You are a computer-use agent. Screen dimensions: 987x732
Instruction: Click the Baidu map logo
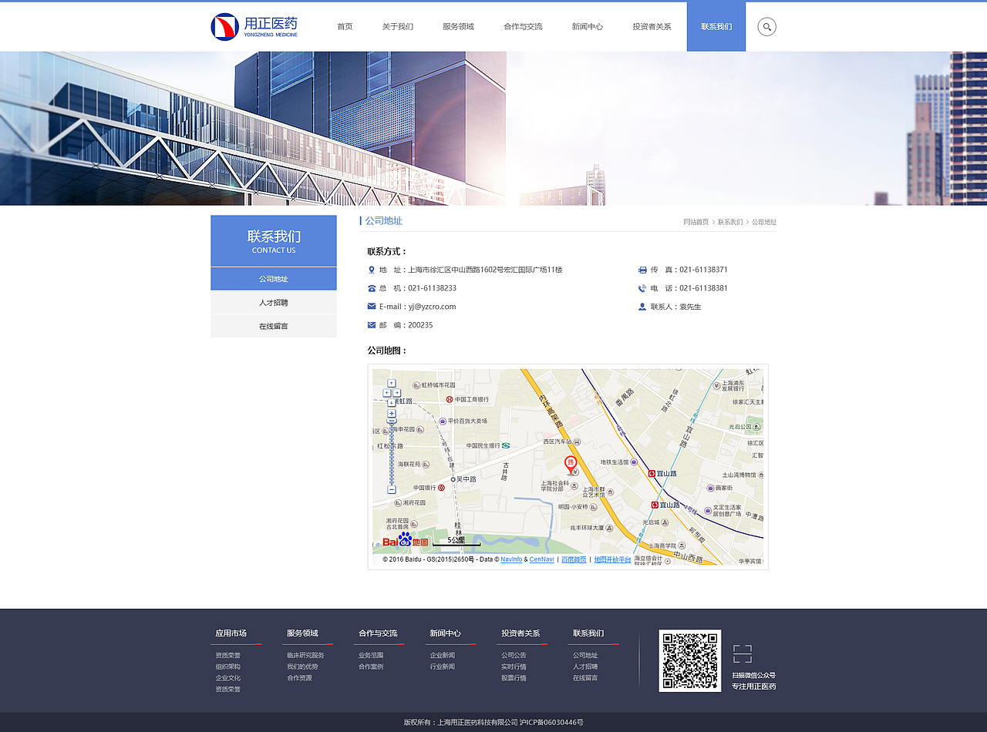pos(405,541)
